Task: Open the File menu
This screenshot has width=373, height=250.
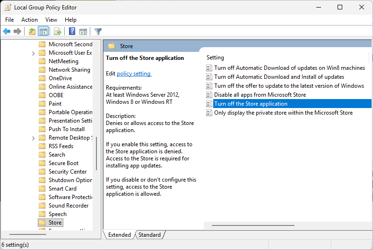Action: 9,20
